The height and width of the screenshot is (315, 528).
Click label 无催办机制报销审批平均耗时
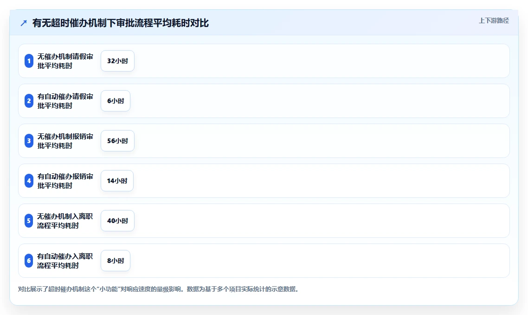click(x=65, y=141)
